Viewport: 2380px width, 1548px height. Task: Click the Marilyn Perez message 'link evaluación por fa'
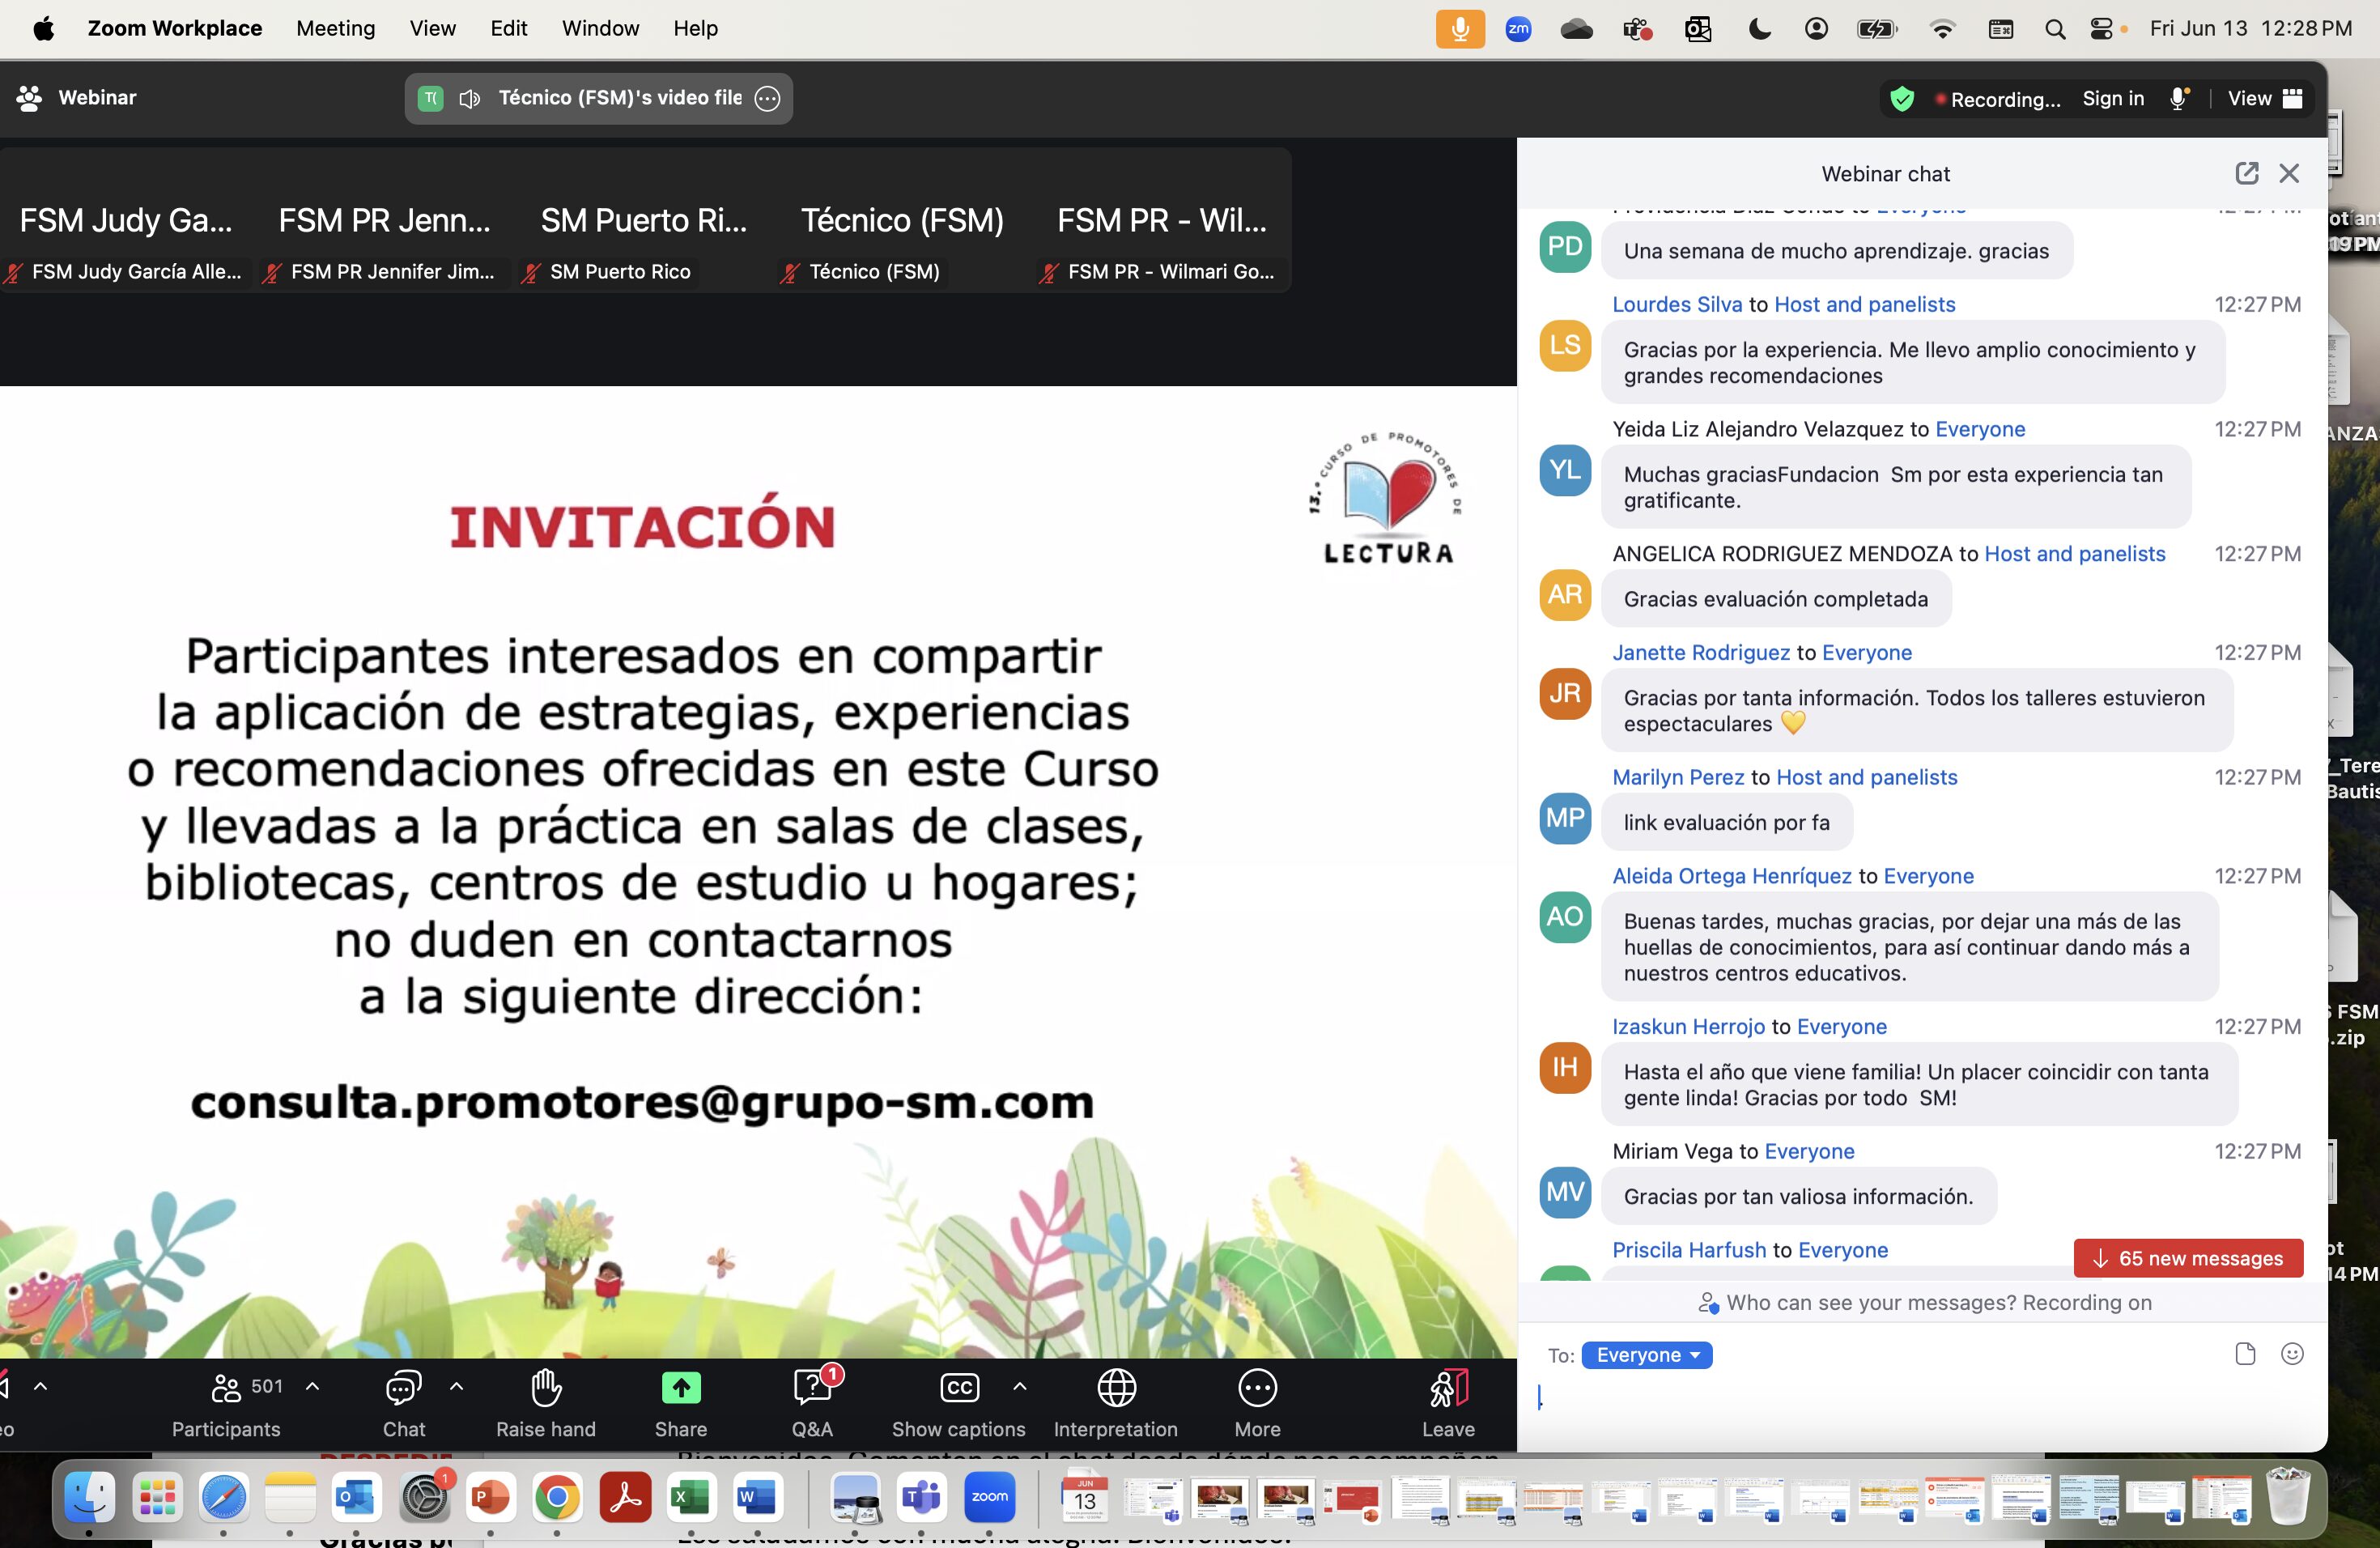pyautogui.click(x=1727, y=822)
